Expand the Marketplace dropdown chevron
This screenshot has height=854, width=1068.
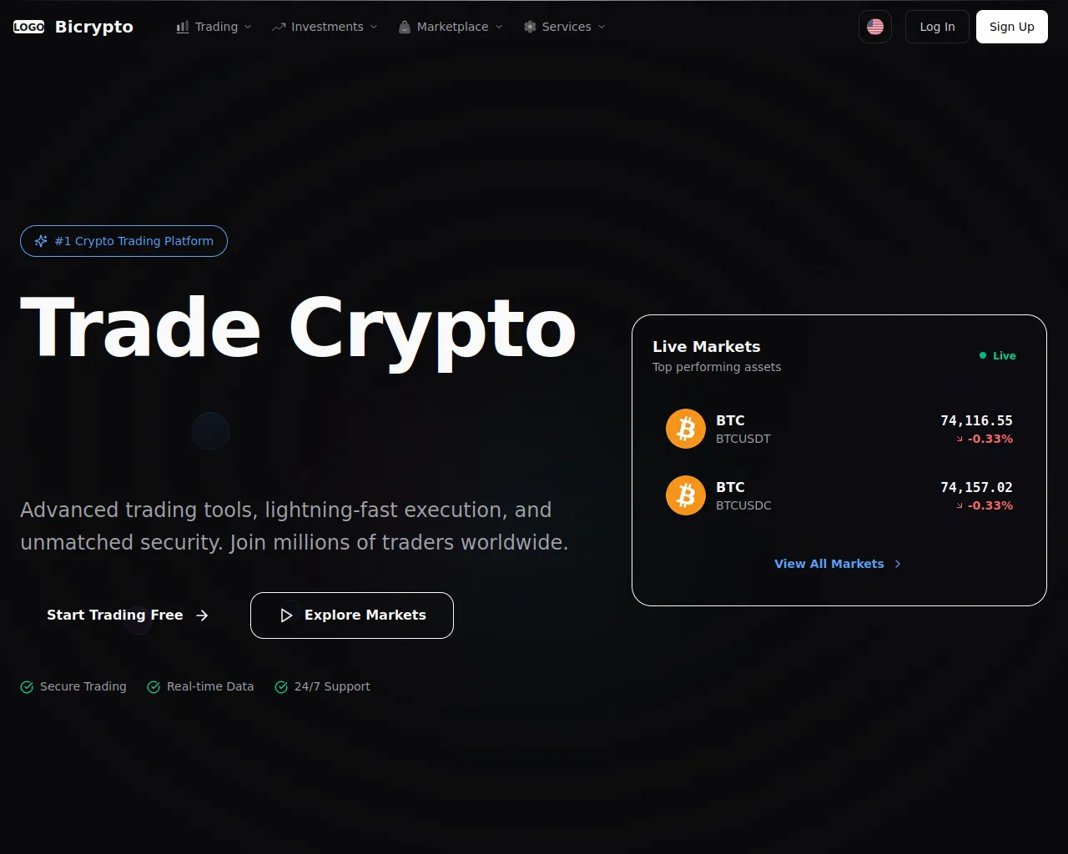(x=499, y=27)
